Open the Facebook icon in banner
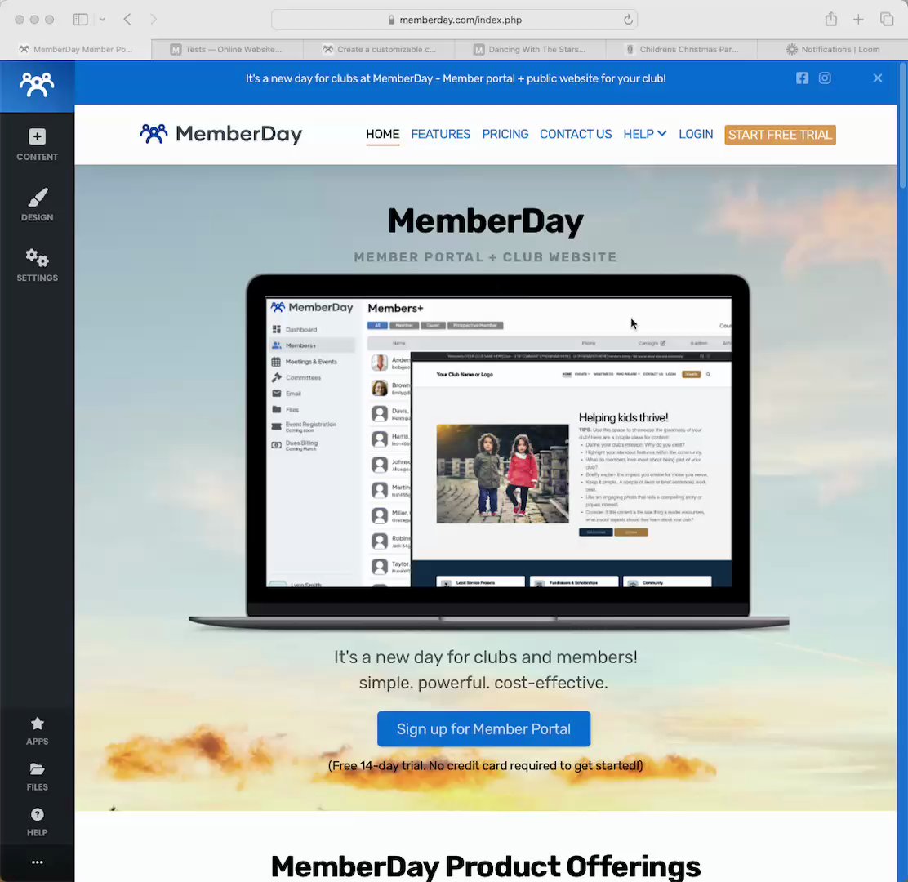 coord(802,78)
